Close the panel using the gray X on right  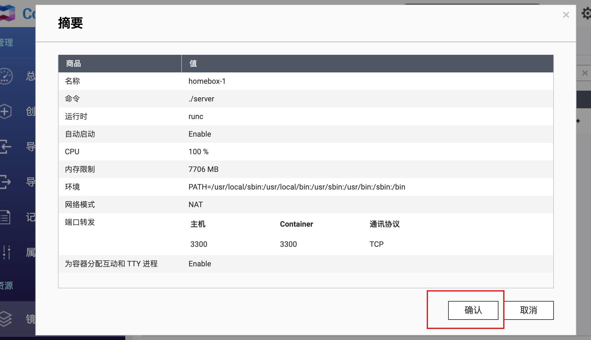pyautogui.click(x=585, y=73)
